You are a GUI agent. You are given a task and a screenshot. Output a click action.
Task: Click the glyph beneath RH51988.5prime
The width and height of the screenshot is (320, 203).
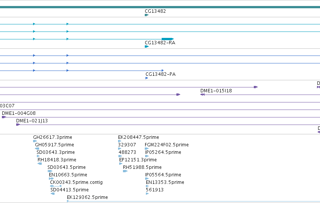click(x=125, y=171)
